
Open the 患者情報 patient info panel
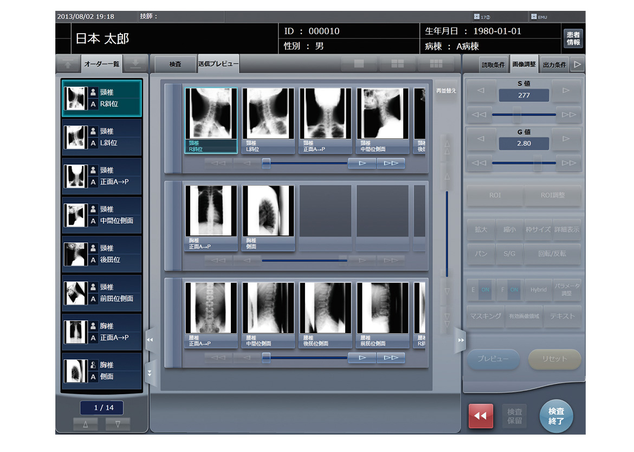click(x=573, y=38)
